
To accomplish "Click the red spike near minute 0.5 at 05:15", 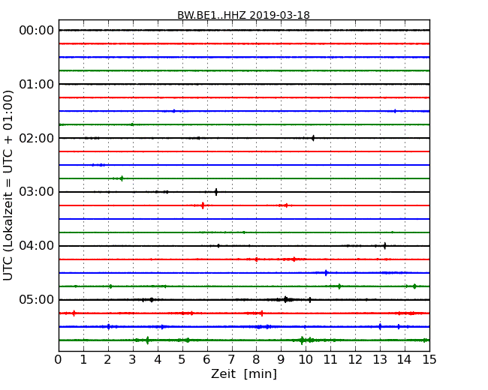I will point(74,313).
